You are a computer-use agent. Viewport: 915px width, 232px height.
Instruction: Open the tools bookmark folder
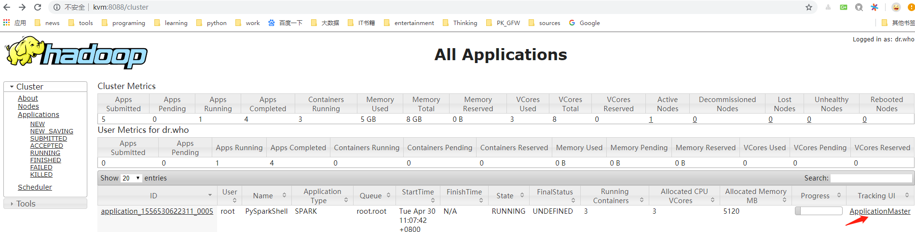point(81,23)
